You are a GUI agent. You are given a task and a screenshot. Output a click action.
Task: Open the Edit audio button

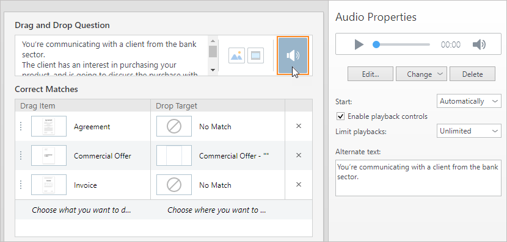pyautogui.click(x=371, y=74)
